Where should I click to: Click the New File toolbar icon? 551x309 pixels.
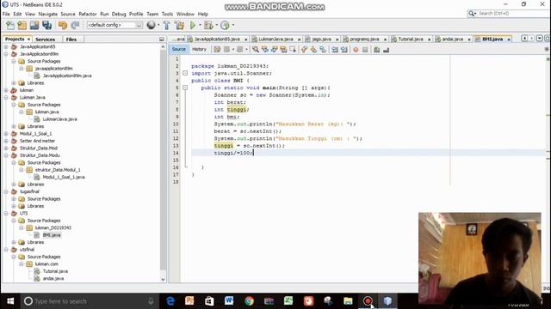point(10,25)
